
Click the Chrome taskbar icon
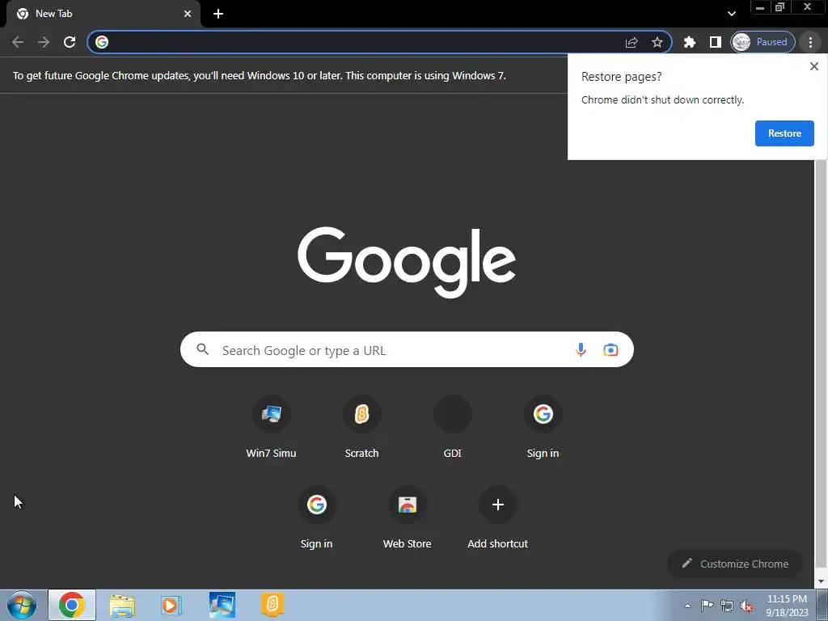click(72, 605)
